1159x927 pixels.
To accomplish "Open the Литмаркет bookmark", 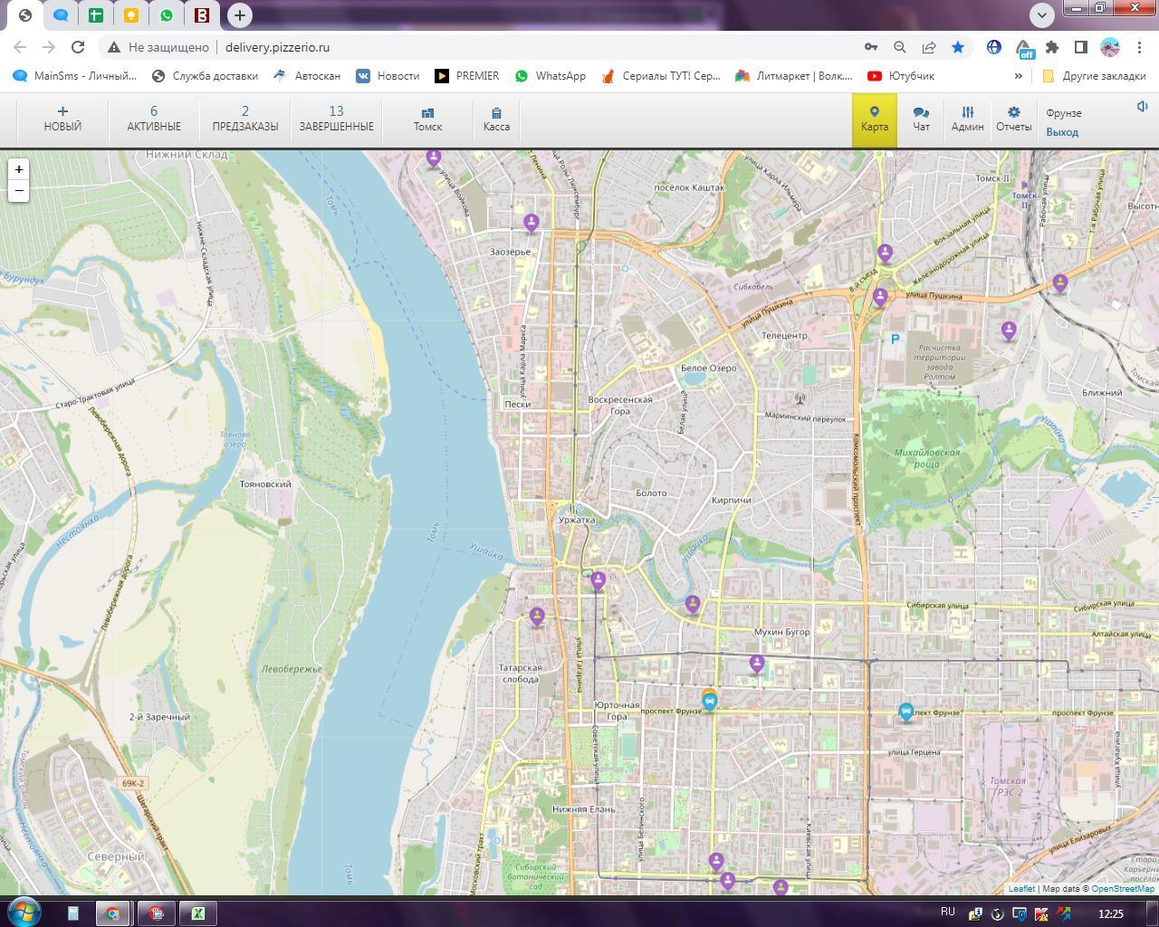I will tap(794, 76).
